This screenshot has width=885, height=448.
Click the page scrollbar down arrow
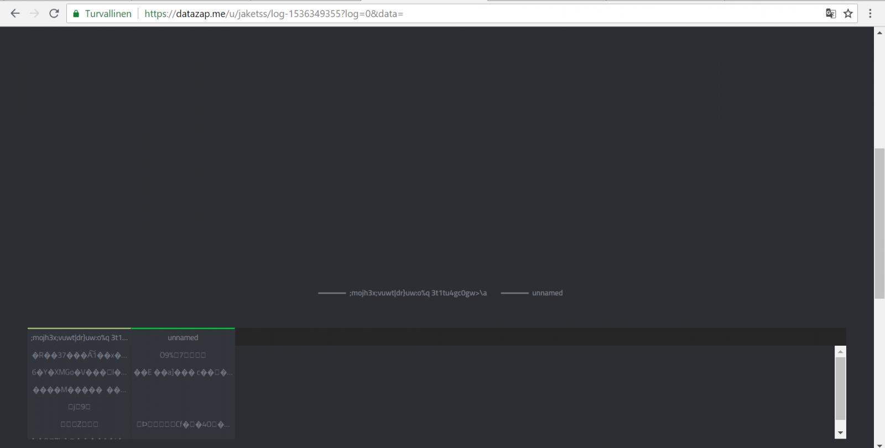click(879, 444)
